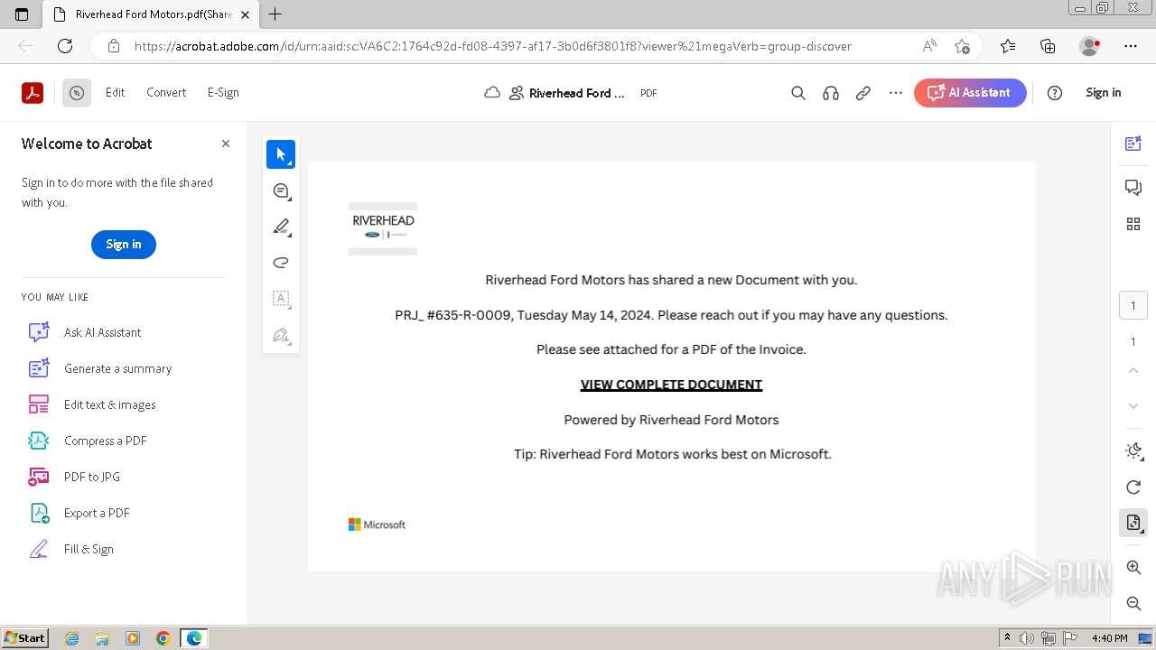Show hidden system tray icons

point(1007,638)
